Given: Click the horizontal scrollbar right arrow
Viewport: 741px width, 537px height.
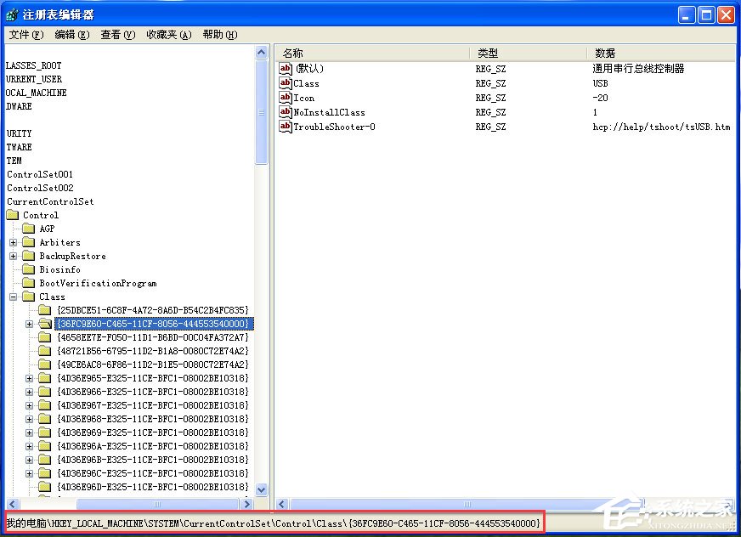Looking at the screenshot, I should click(727, 504).
